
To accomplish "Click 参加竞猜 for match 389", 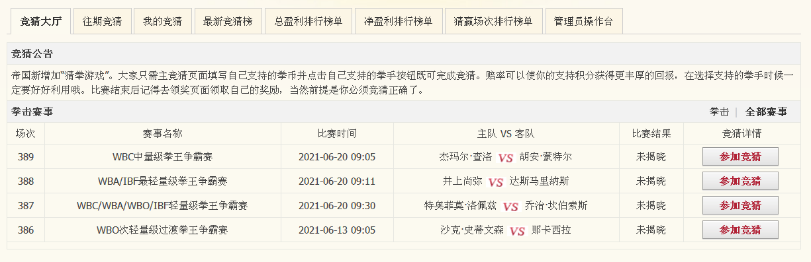I will pos(740,156).
